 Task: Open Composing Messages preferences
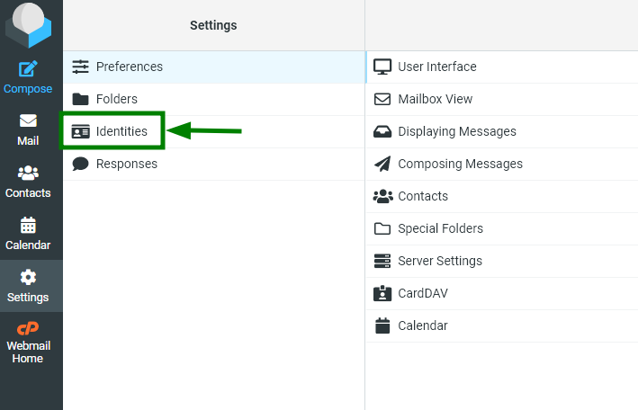point(502,164)
